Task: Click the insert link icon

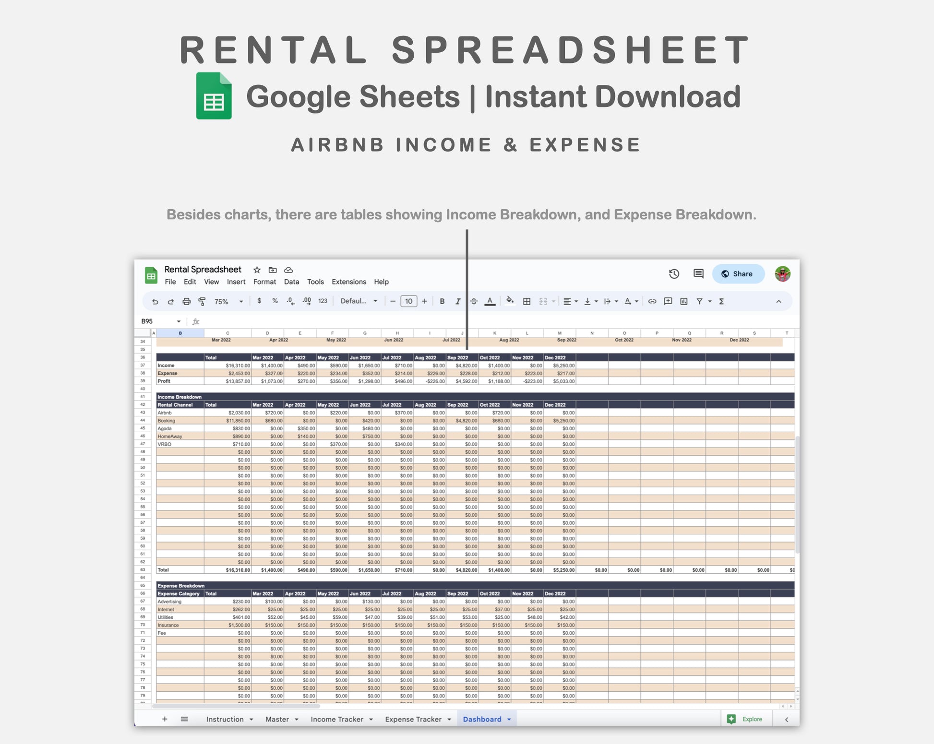Action: pyautogui.click(x=652, y=302)
